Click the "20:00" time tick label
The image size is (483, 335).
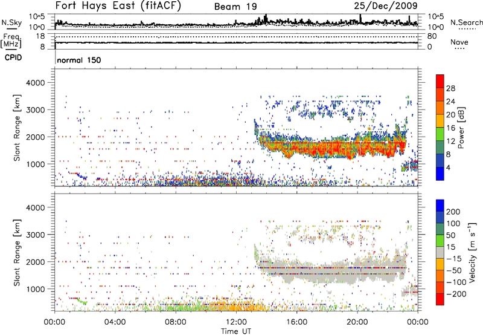tap(357, 322)
